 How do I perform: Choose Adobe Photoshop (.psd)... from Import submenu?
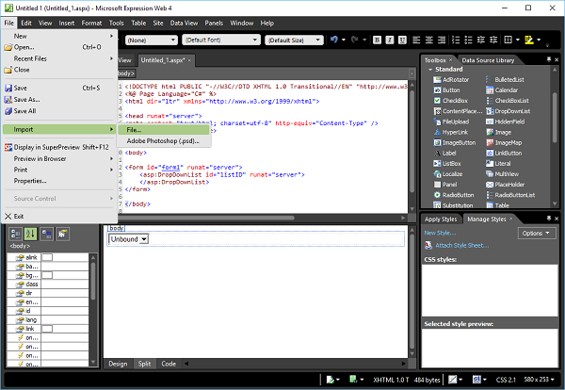pos(163,140)
